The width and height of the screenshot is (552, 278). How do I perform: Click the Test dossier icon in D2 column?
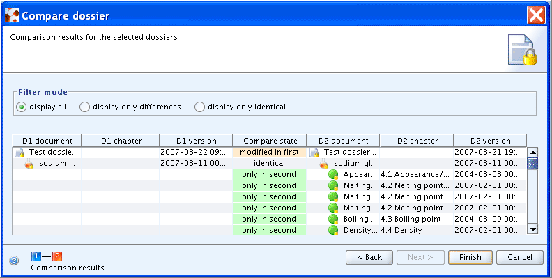coord(314,153)
